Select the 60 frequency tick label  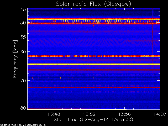point(23,52)
